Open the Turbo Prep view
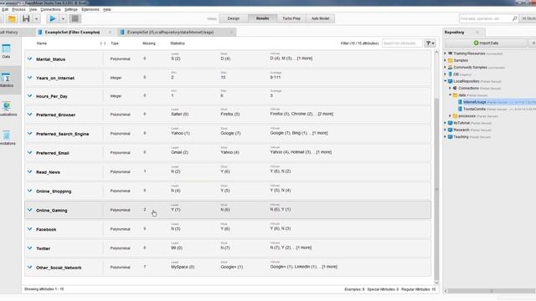This screenshot has height=301, width=536. point(291,18)
